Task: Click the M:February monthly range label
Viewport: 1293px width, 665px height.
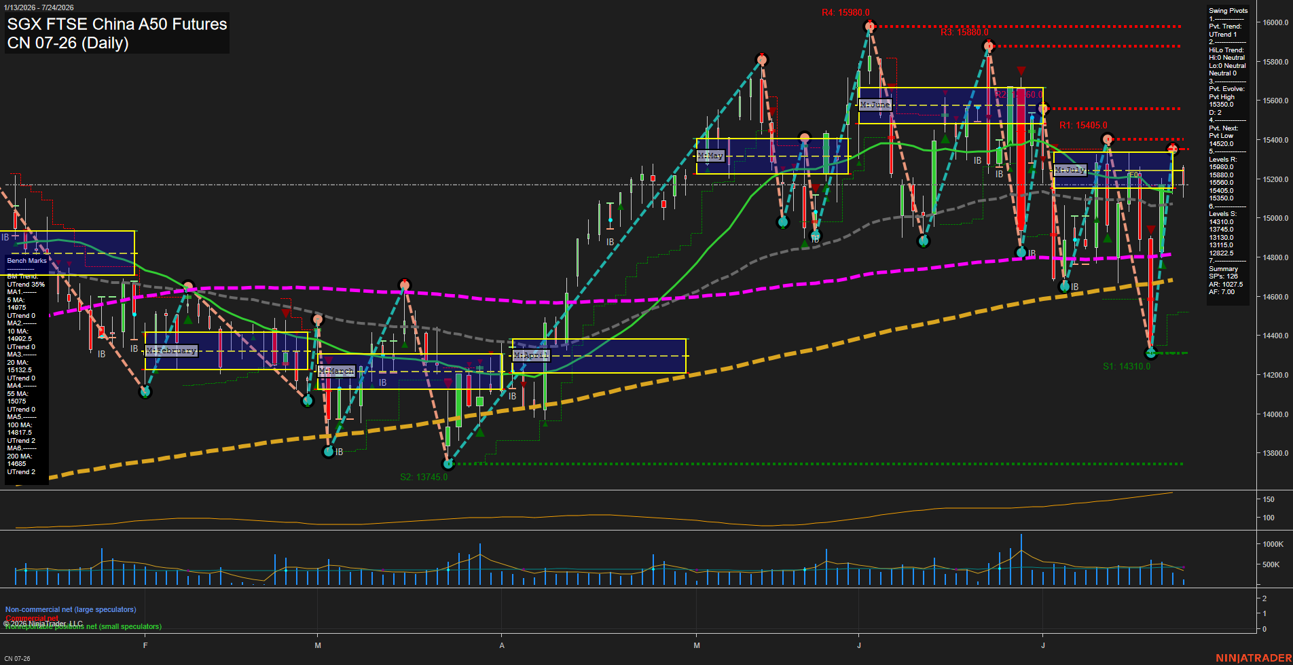Action: [172, 351]
